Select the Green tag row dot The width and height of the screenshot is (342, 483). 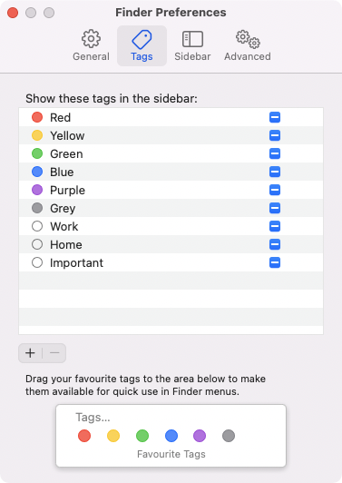point(37,153)
